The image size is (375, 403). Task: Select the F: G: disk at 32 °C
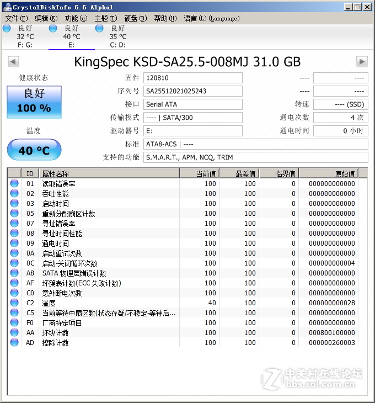[x=25, y=36]
